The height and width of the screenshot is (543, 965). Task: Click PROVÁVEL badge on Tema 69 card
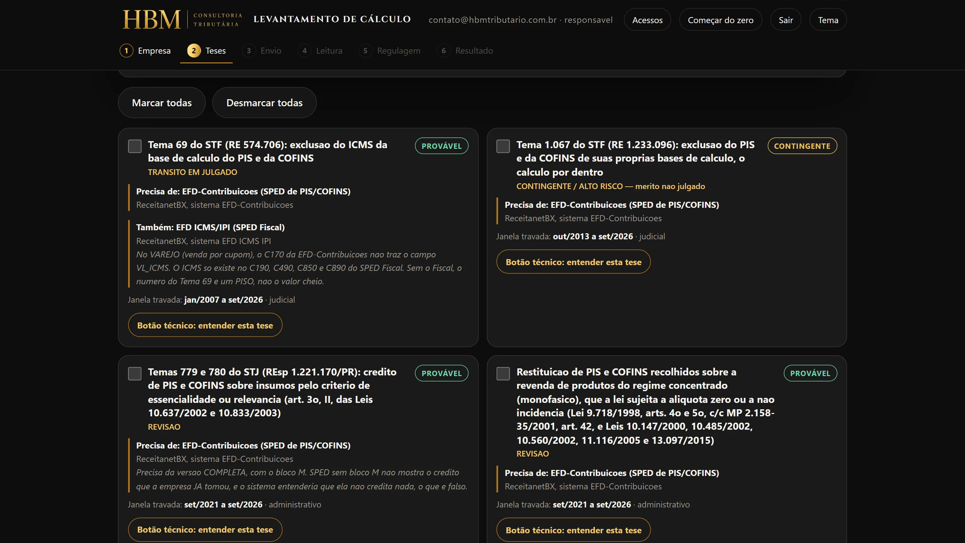[442, 146]
